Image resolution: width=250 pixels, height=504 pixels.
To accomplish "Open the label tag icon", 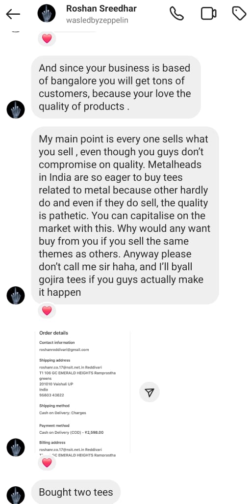I will coord(239,13).
